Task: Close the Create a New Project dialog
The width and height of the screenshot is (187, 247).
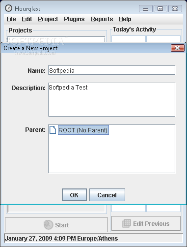Action: pos(178,48)
